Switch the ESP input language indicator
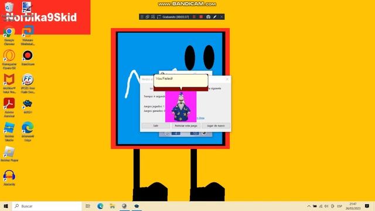 [x=340, y=206]
